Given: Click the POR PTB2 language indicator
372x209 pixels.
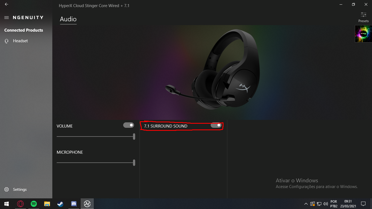Looking at the screenshot, I should [334, 204].
